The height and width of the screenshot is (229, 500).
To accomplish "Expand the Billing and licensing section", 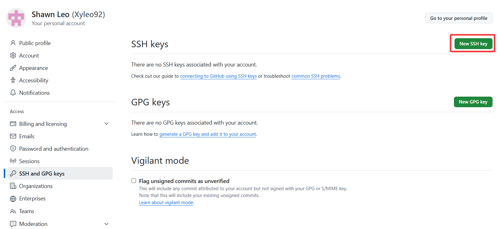I will (106, 124).
